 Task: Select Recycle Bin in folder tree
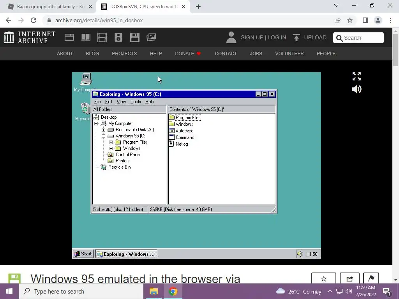pos(119,167)
